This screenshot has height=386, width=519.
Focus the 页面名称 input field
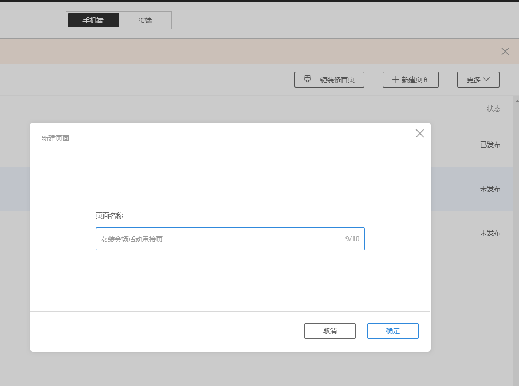tap(230, 239)
